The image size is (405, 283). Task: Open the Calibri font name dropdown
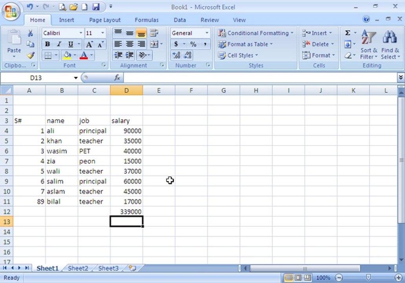(x=81, y=33)
